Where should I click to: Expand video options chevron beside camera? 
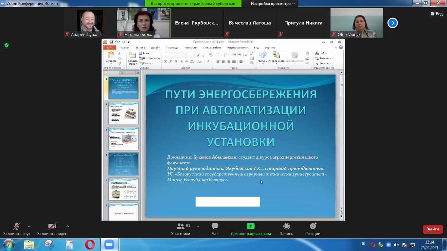click(68, 226)
